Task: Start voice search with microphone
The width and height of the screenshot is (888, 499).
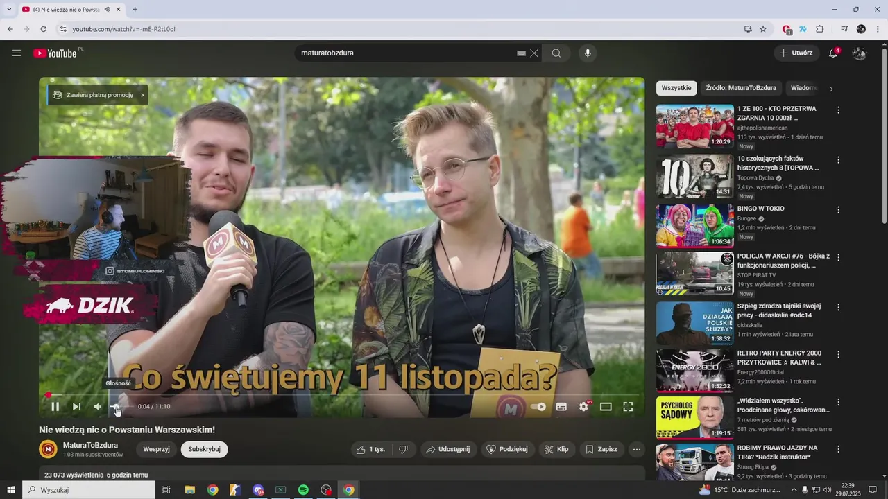Action: pos(588,53)
